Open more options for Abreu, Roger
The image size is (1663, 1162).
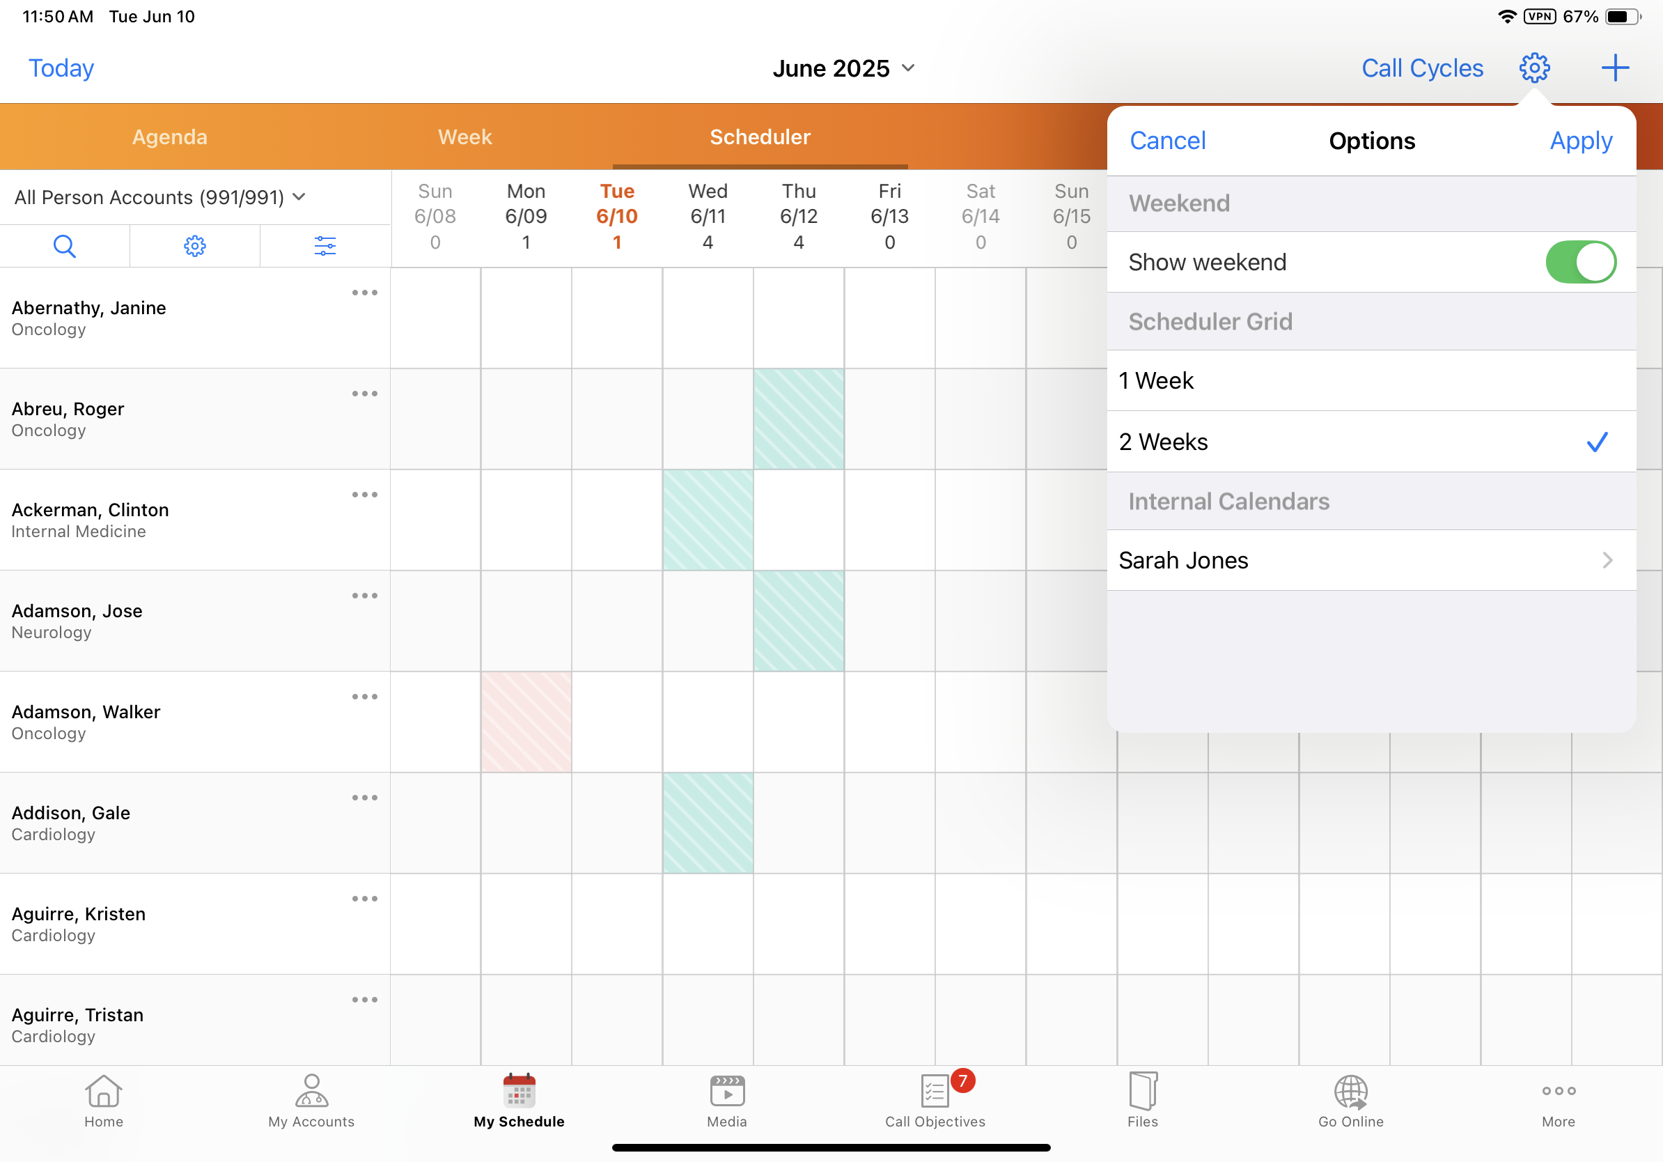(x=364, y=394)
